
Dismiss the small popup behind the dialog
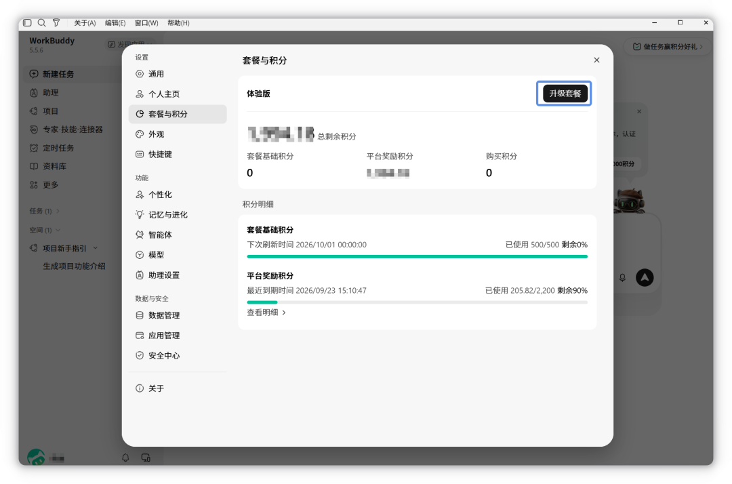tap(639, 112)
